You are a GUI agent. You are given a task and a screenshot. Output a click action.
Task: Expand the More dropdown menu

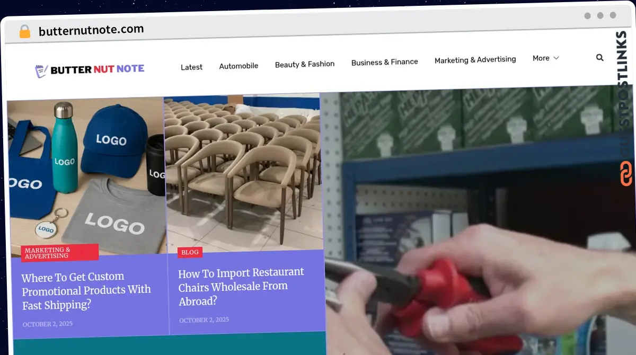coord(545,58)
